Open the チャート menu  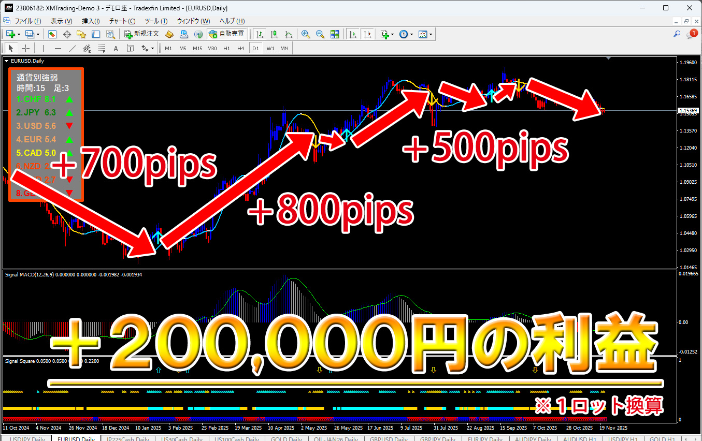[x=122, y=21]
